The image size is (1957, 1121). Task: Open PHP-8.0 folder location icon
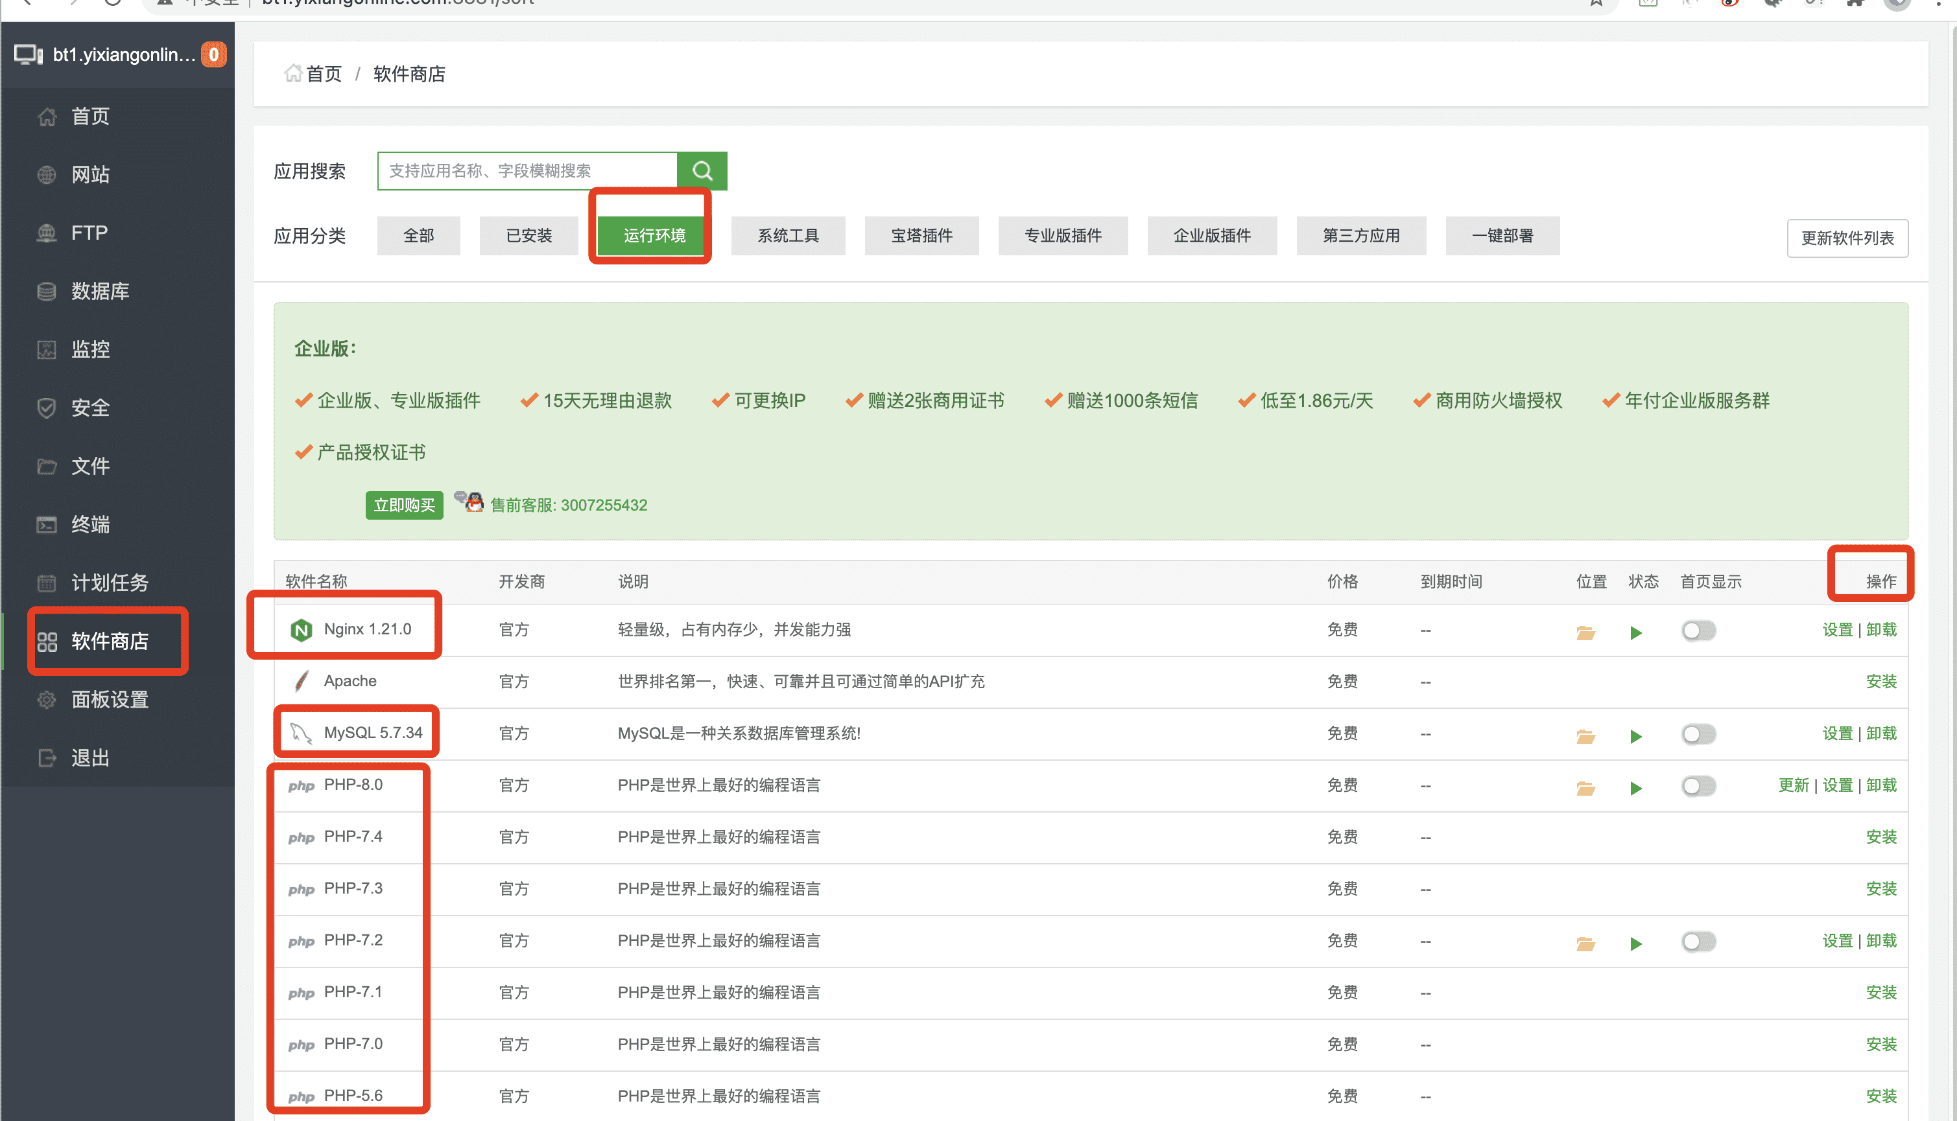coord(1585,789)
